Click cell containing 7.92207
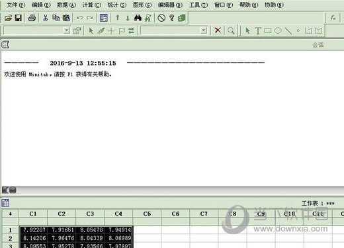Viewport: 344px width, 248px height. 33,230
